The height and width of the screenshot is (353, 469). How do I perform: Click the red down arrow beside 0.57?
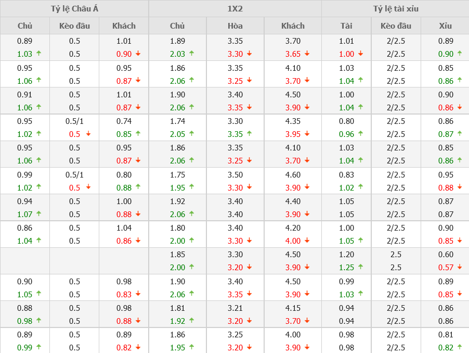click(460, 267)
